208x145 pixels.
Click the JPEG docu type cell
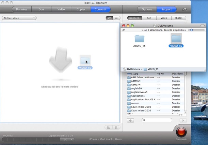tap(177, 74)
